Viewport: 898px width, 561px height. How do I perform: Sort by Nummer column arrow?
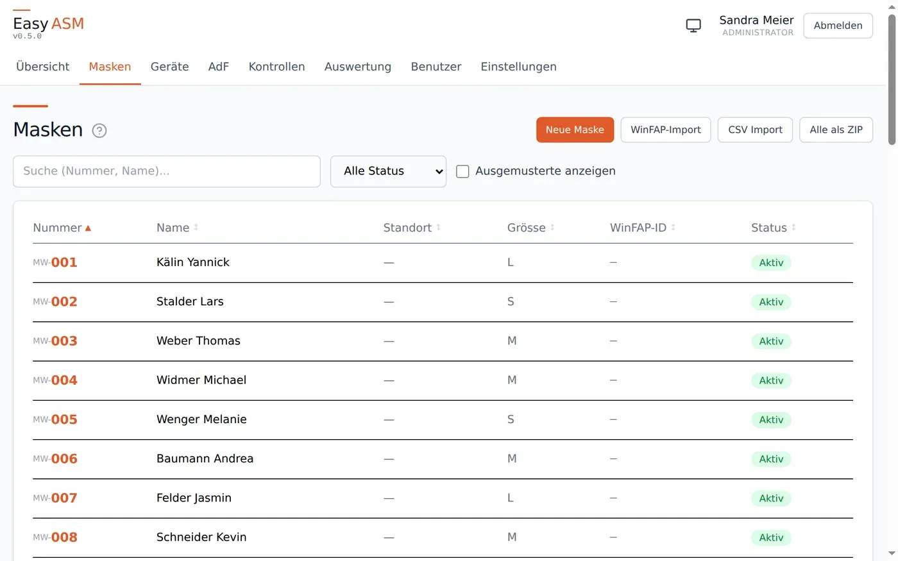(x=88, y=228)
